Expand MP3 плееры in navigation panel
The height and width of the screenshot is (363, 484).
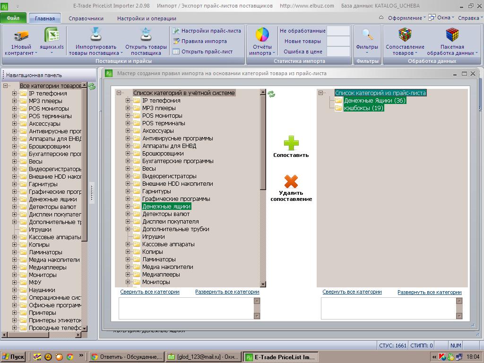[x=14, y=101]
